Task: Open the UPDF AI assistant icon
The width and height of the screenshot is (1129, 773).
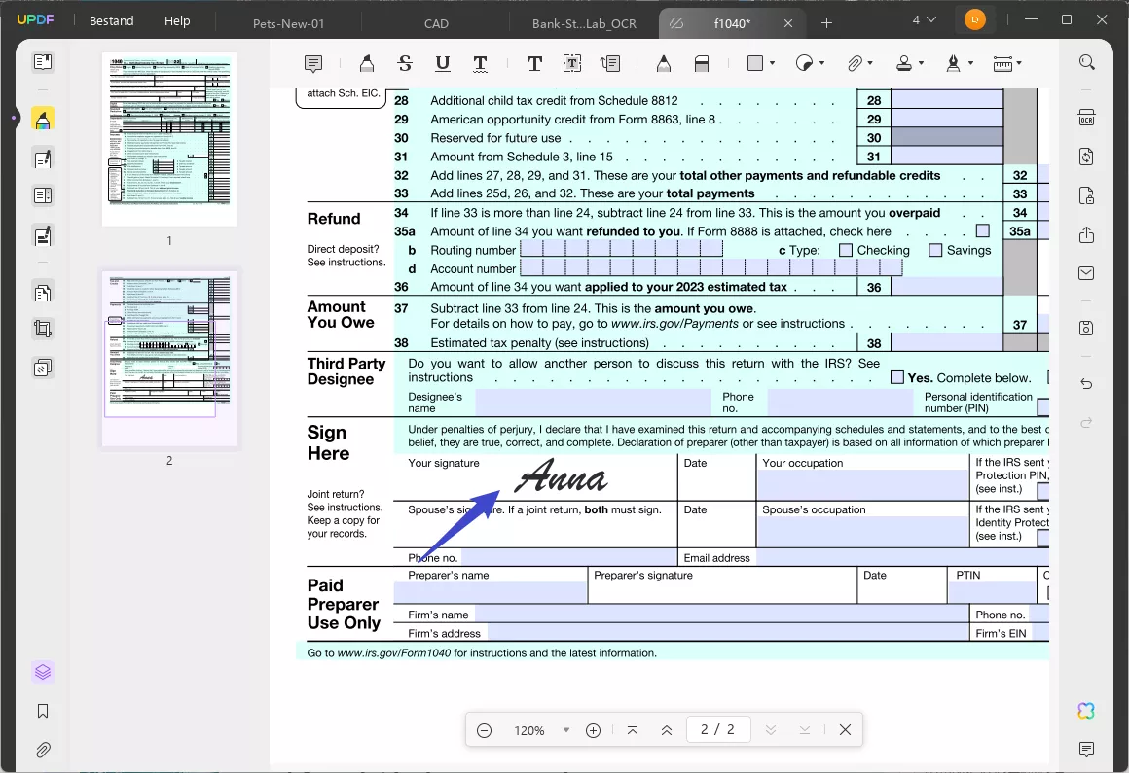Action: [x=1086, y=711]
